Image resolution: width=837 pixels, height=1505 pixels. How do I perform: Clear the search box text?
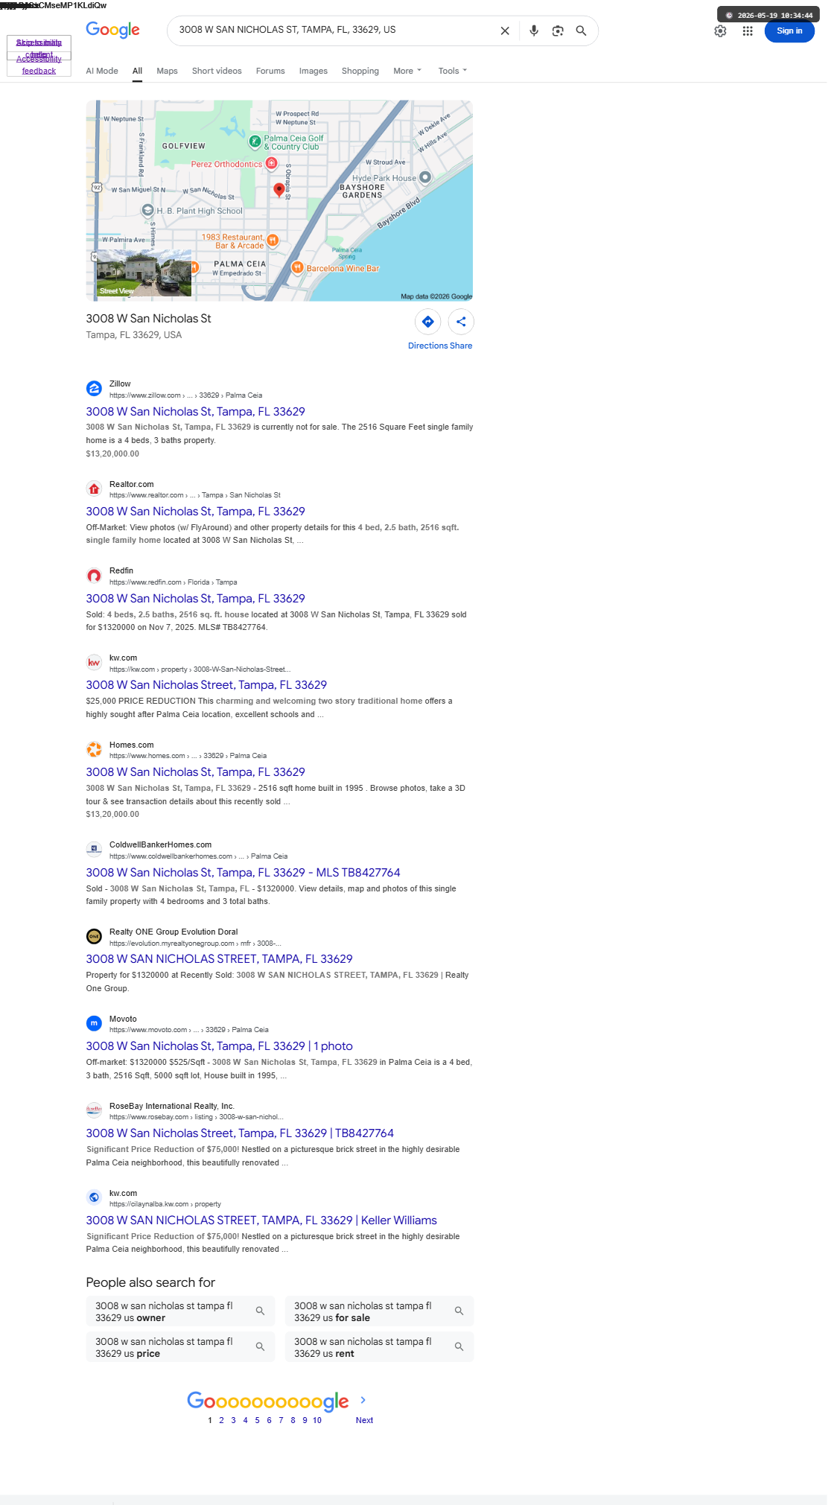[505, 31]
